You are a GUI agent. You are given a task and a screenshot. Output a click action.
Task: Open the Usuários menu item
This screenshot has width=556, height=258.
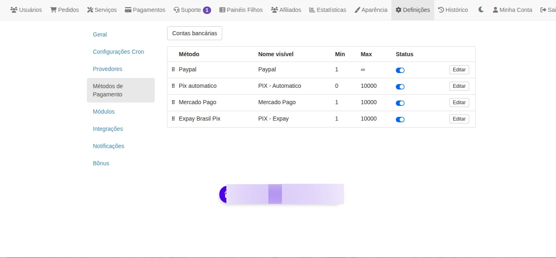click(26, 10)
